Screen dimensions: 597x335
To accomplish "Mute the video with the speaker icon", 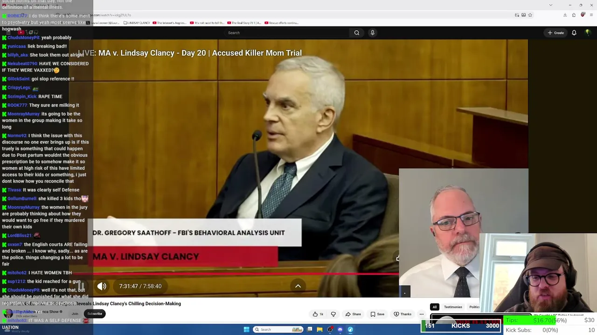I will 102,286.
